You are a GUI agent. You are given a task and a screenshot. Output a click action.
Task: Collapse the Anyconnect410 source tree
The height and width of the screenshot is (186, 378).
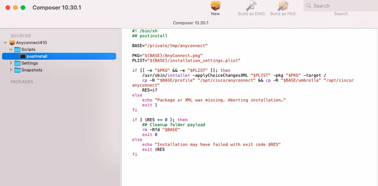[x=5, y=43]
